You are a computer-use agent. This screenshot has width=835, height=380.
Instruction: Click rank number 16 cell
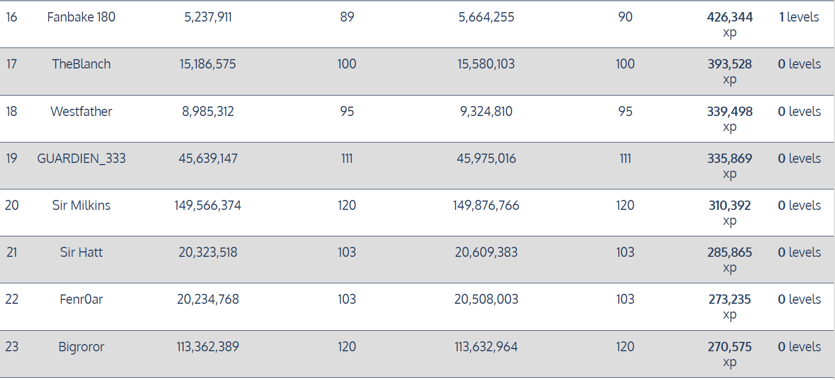12,17
